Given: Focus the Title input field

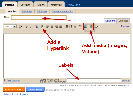Looking at the screenshot, I should [39, 18].
